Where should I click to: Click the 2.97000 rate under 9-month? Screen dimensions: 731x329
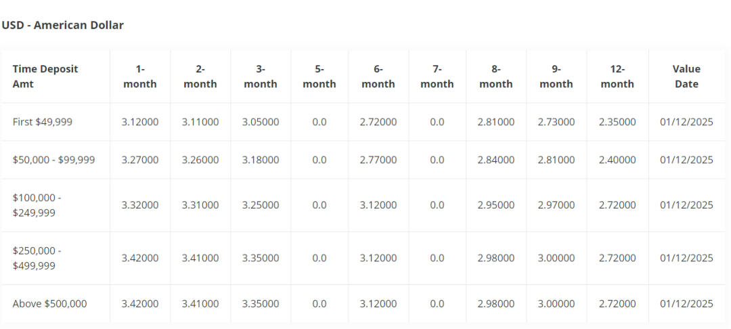click(556, 205)
